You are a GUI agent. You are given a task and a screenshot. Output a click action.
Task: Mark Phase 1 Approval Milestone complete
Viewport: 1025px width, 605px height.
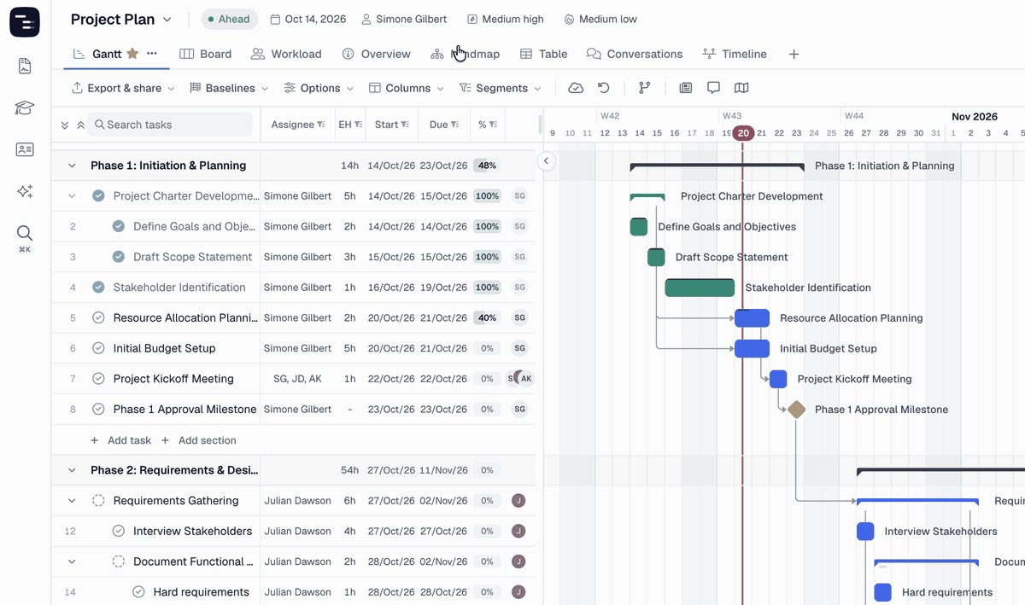tap(98, 410)
